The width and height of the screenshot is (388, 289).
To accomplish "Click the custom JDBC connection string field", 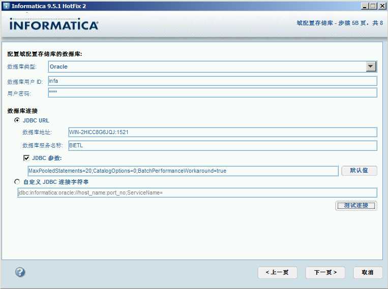I will pos(197,192).
